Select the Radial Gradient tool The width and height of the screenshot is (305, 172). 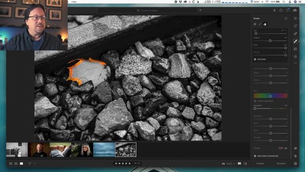click(x=295, y=56)
